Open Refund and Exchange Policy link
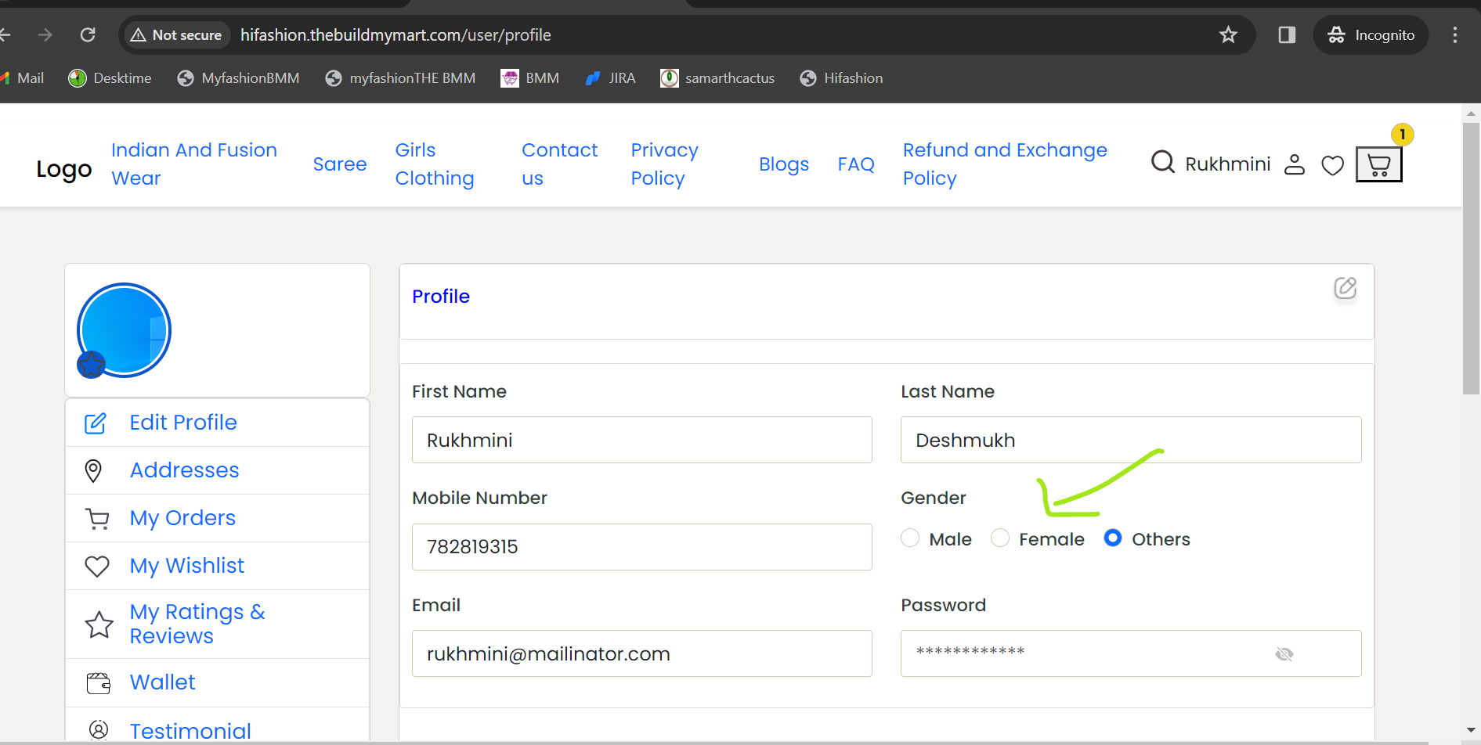 (1005, 164)
